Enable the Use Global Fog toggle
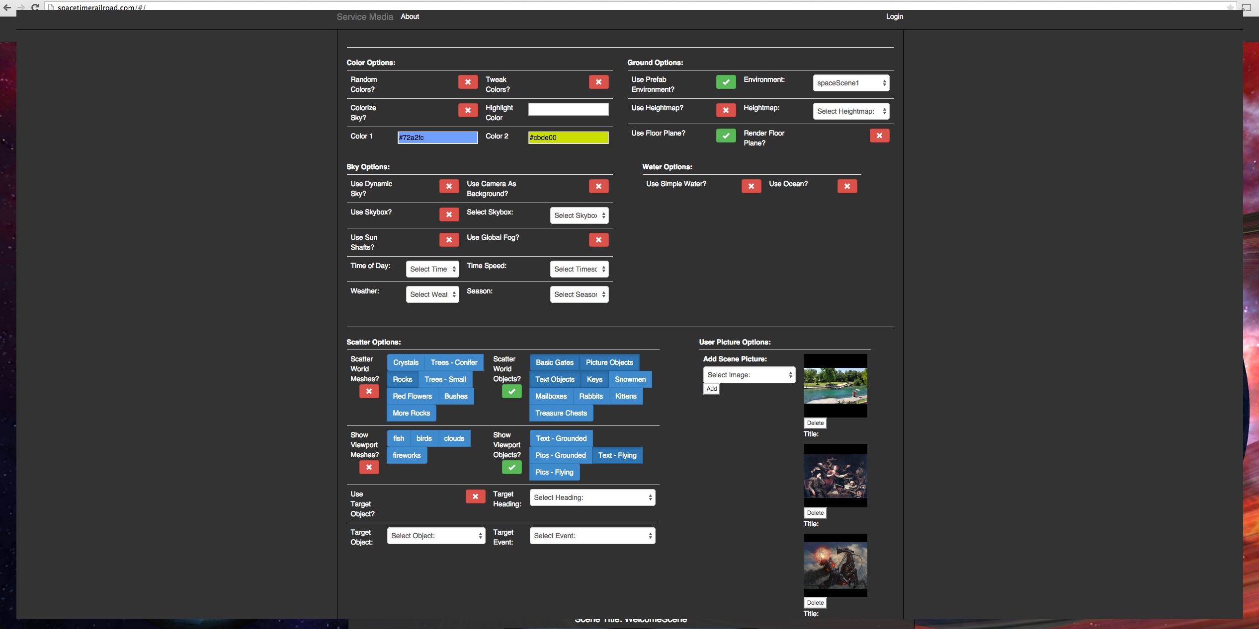The height and width of the screenshot is (629, 1259). pyautogui.click(x=598, y=240)
